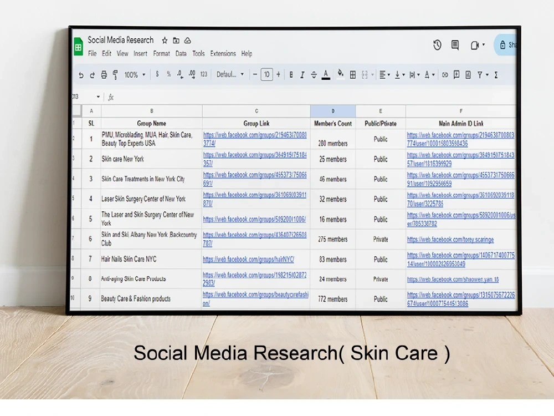Insert a chart
Viewport: 554px width, 416px height.
point(468,75)
